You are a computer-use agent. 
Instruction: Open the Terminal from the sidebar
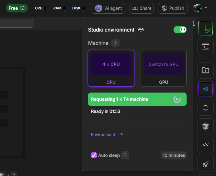click(x=205, y=47)
